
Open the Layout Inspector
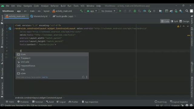tap(179, 102)
